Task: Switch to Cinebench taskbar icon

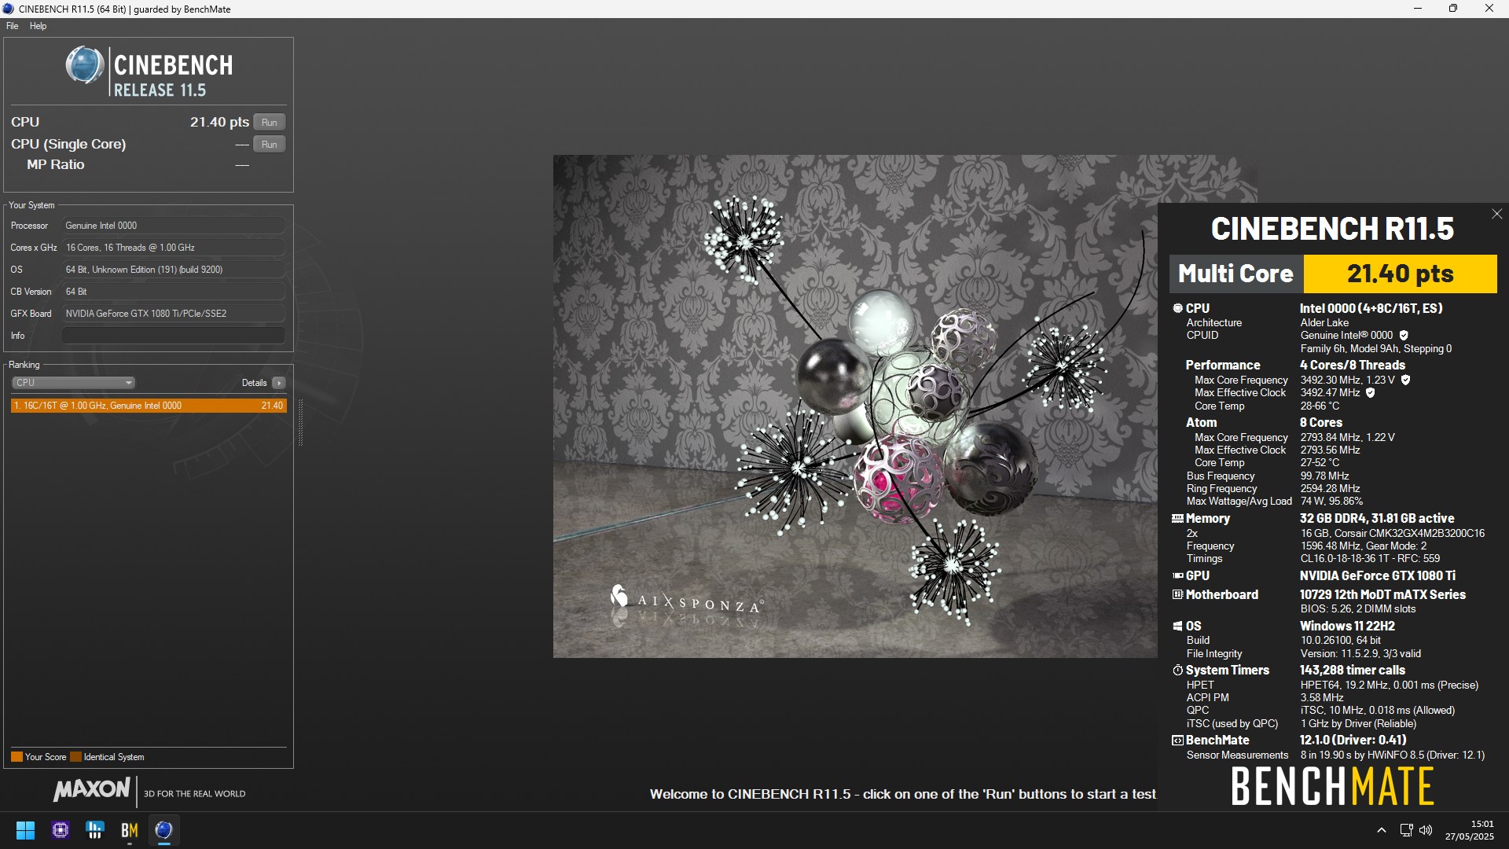Action: (163, 830)
